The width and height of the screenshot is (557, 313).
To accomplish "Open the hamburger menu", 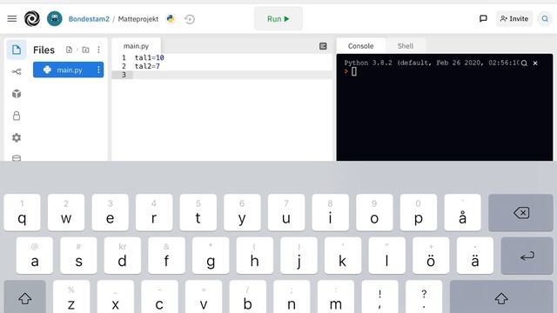I will (12, 18).
